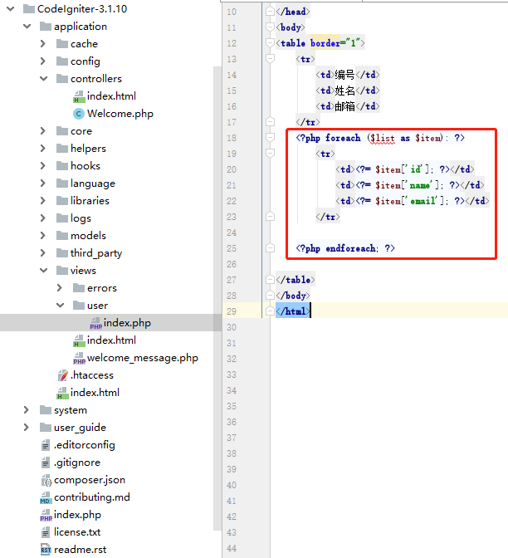This screenshot has height=558, width=508.
Task: Select composer.json file name
Action: 90,480
